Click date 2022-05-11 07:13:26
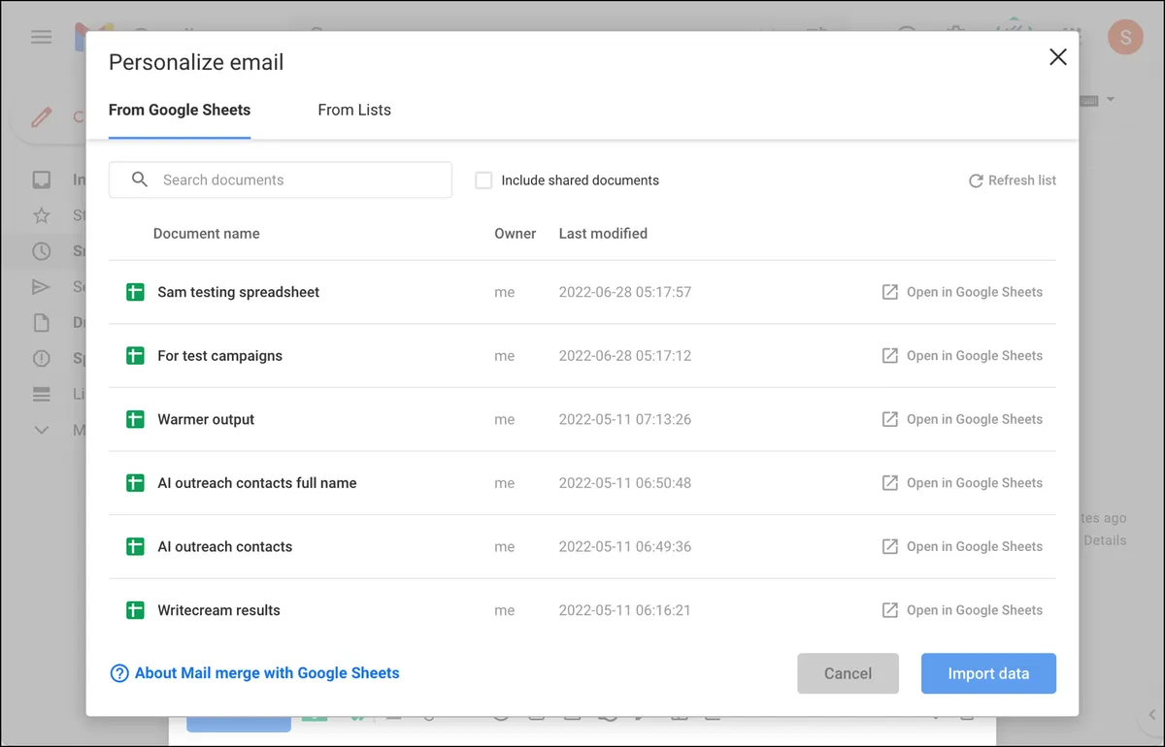Image resolution: width=1165 pixels, height=747 pixels. (x=625, y=419)
